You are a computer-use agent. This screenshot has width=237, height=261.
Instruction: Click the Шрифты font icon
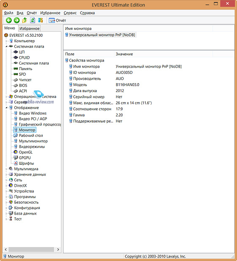pyautogui.click(x=16, y=163)
